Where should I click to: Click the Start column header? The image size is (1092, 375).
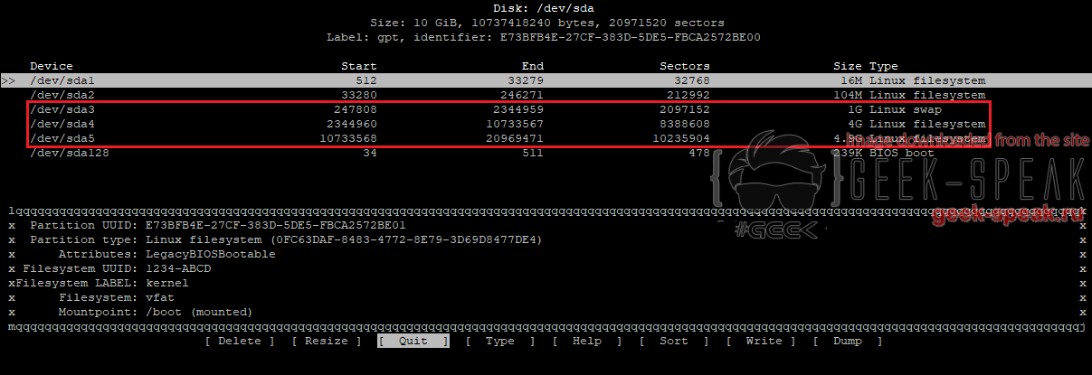click(359, 66)
